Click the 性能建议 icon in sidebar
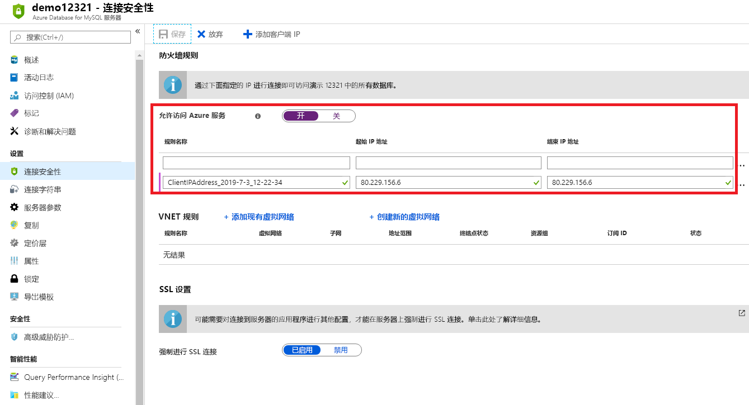 pos(14,395)
